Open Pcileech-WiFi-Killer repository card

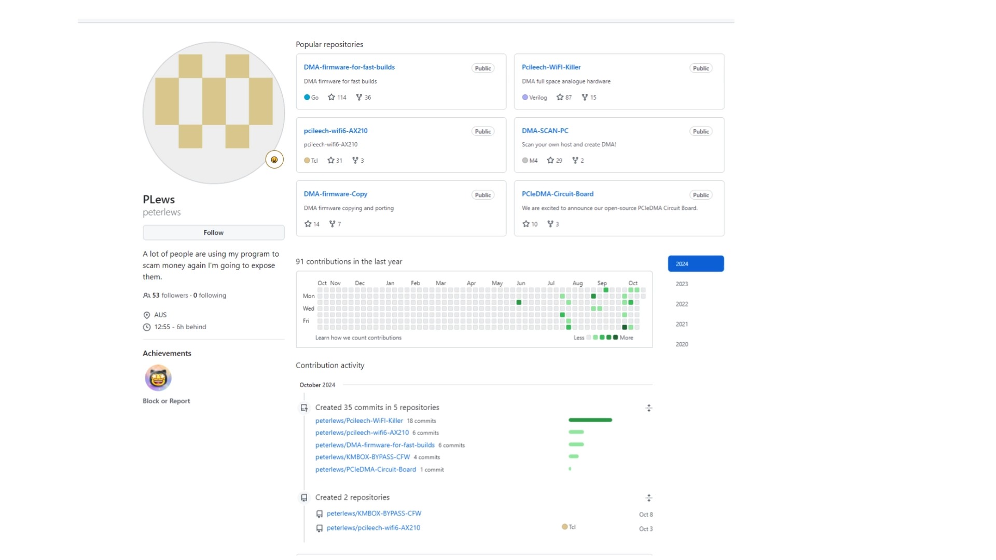[551, 67]
